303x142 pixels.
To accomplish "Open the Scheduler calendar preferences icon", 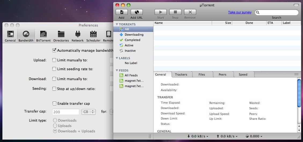I will point(93,34).
